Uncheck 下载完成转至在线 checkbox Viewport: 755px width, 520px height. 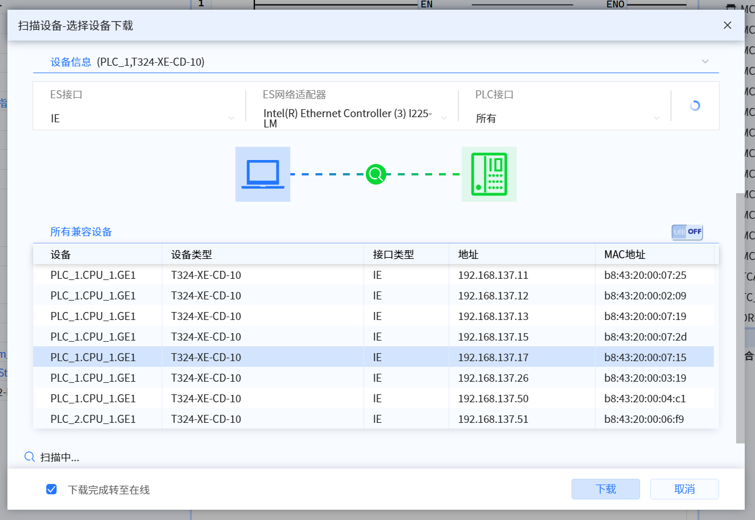tap(51, 489)
